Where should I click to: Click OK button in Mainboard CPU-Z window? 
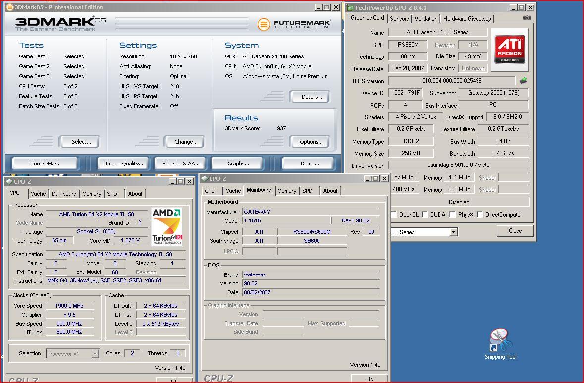click(370, 379)
